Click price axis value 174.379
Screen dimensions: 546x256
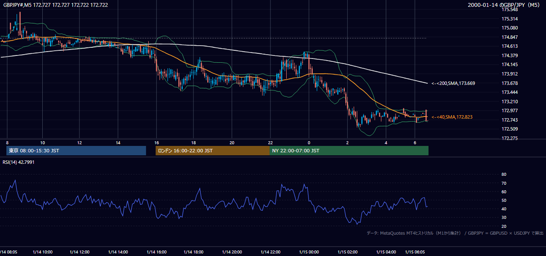(x=510, y=55)
